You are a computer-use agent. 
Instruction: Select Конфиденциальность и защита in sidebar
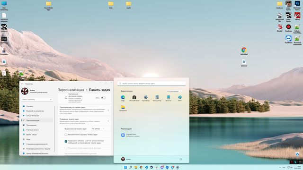37,149
